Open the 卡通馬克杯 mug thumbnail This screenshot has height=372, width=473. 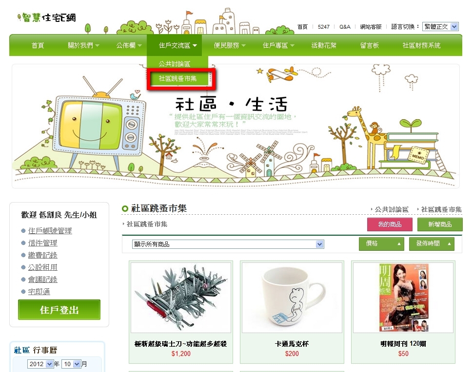(x=292, y=298)
